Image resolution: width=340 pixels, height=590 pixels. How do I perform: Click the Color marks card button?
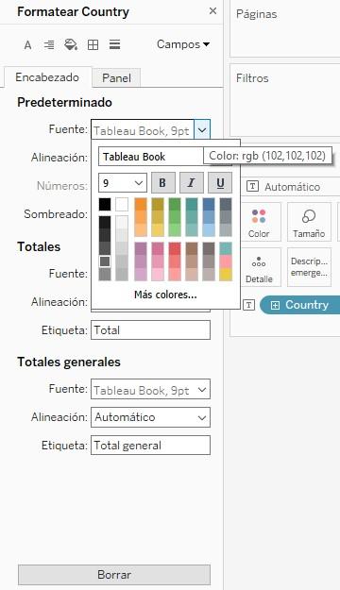coord(259,222)
